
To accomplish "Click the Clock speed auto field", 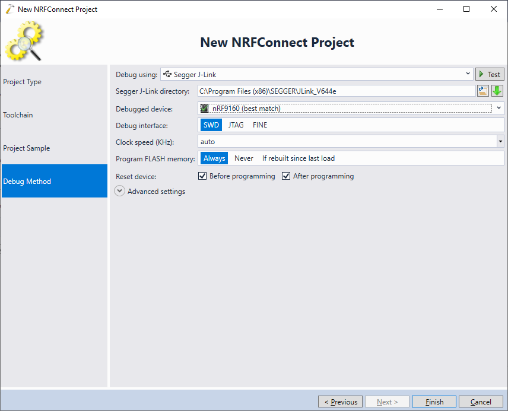I will click(347, 142).
